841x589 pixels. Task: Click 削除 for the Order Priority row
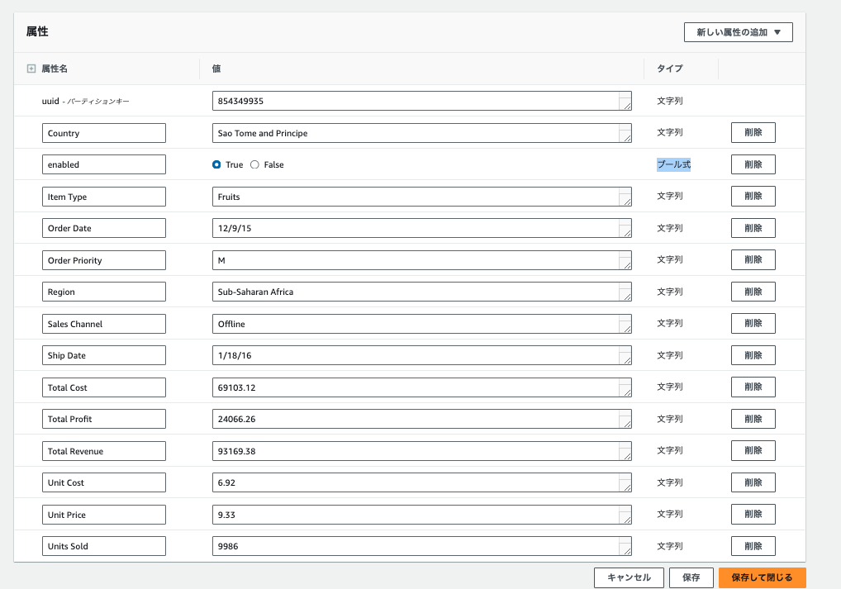coord(753,260)
